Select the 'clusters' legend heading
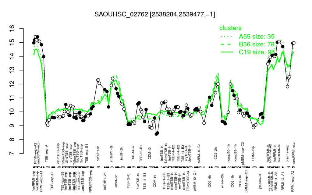Viewport: 312px width, 195px height. [230, 28]
